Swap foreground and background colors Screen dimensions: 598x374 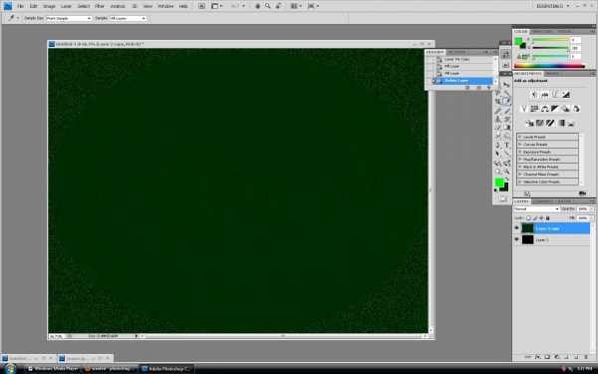507,179
